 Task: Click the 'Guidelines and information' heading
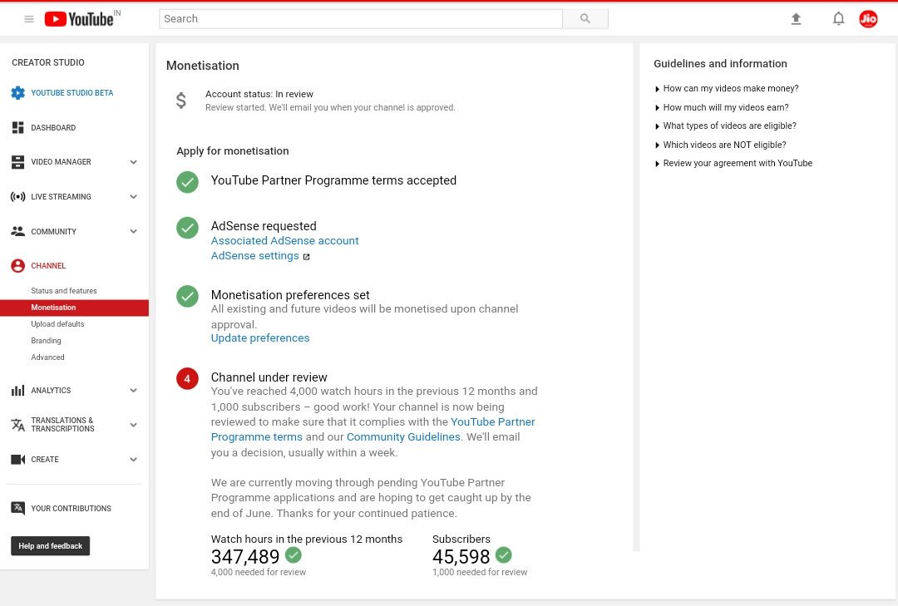(x=720, y=63)
